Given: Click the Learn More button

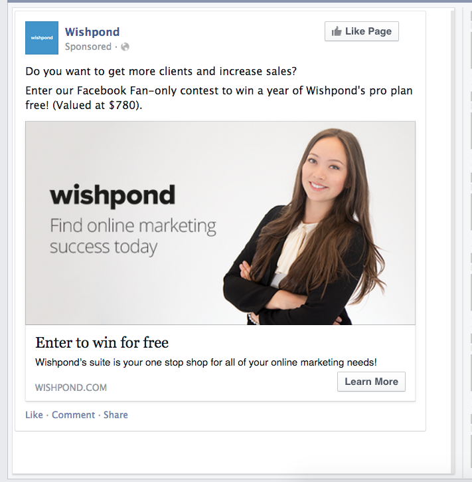Looking at the screenshot, I should [x=371, y=382].
